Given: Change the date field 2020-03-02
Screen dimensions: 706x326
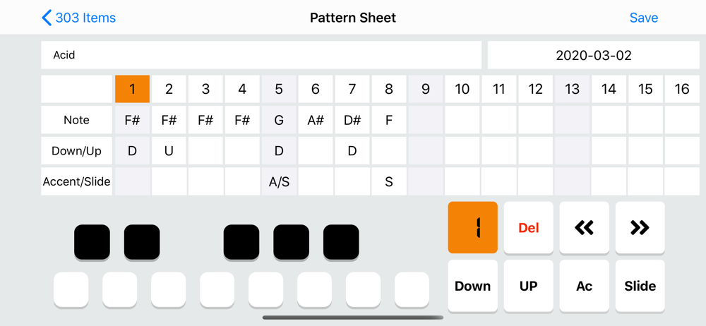Looking at the screenshot, I should point(593,55).
